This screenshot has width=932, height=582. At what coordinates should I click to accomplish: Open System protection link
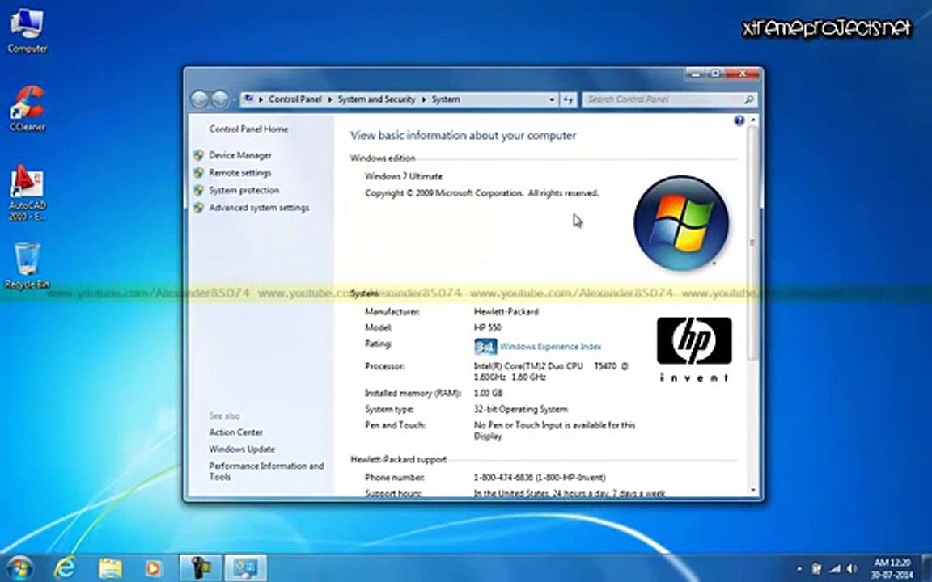[244, 190]
